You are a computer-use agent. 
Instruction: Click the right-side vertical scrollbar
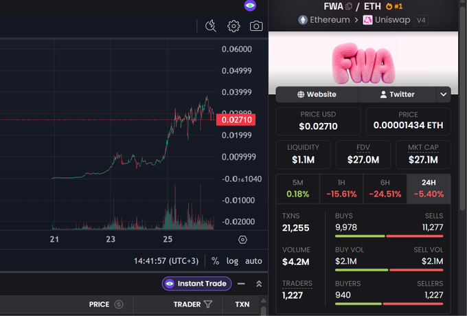pyautogui.click(x=462, y=107)
